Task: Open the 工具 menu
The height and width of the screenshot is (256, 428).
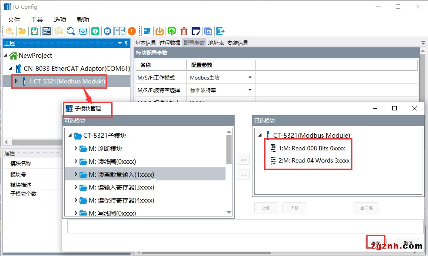Action: (37, 20)
